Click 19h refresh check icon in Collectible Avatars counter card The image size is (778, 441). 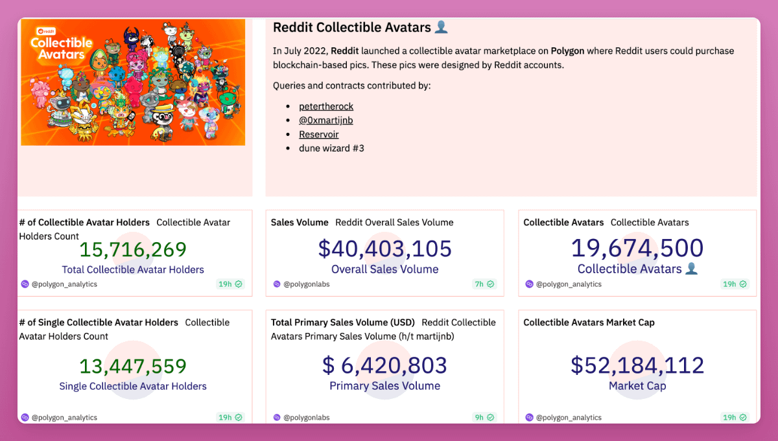[x=743, y=284]
